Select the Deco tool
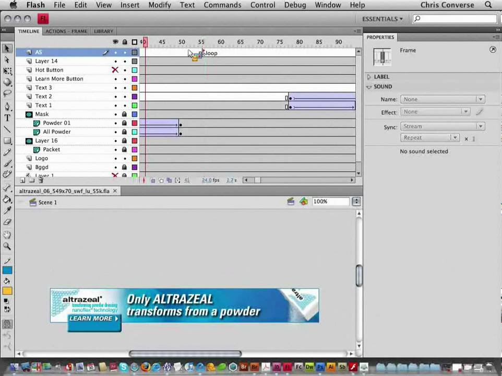This screenshot has height=376, width=502. tap(7, 174)
